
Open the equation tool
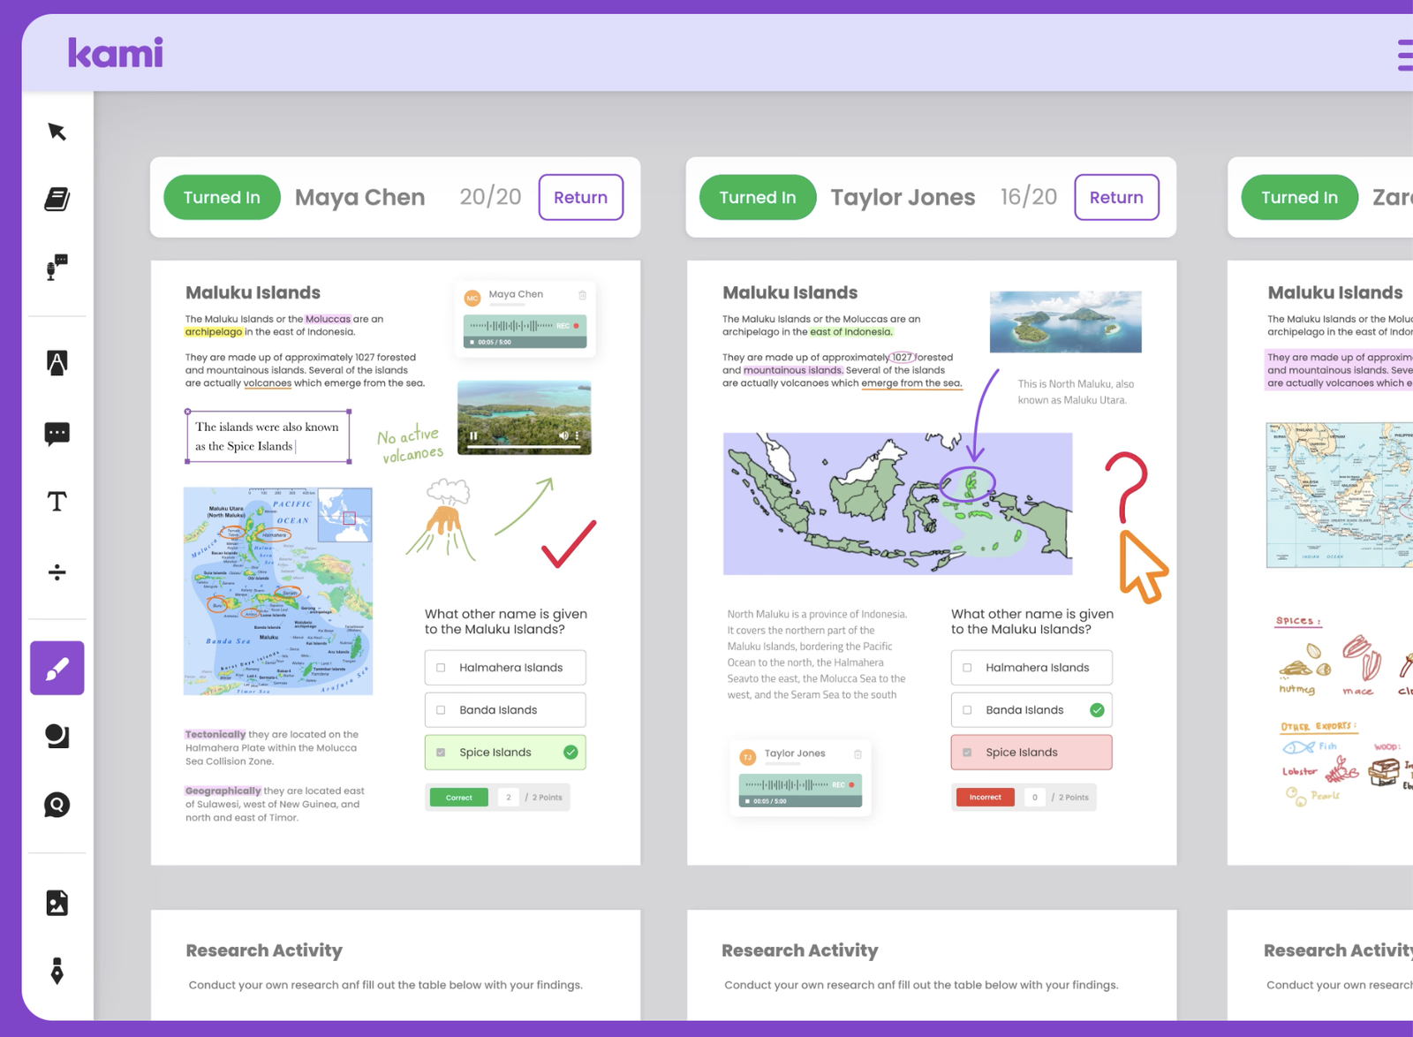[57, 571]
